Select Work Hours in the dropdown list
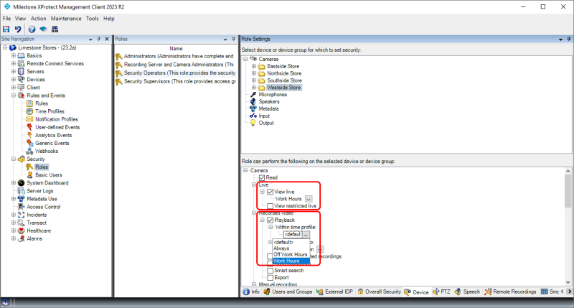Viewport: 574px width, 308px height. [291, 261]
